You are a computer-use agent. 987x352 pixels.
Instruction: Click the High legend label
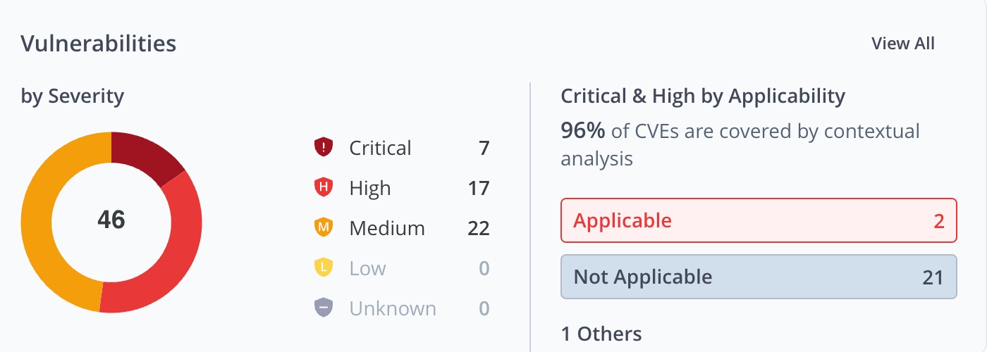tap(369, 188)
